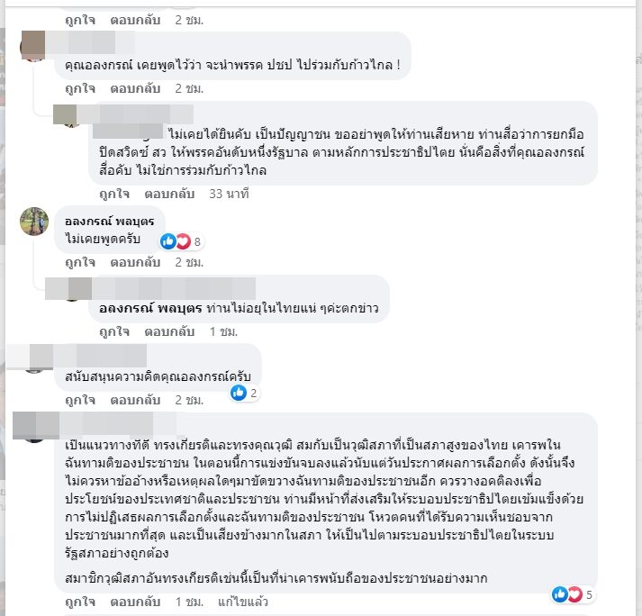Image resolution: width=642 pixels, height=616 pixels.
Task: Open the แก้ไขแล้ว edit history link
Action: (243, 602)
